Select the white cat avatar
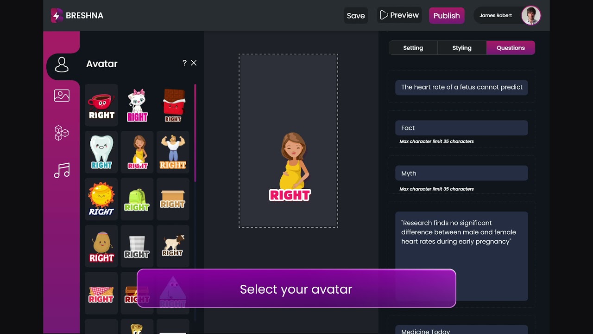593x334 pixels. tap(137, 105)
